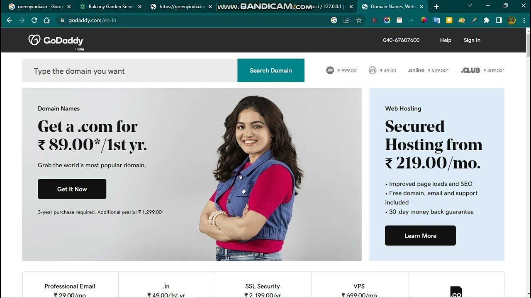Open Chrome profile avatar menu

pos(512,20)
